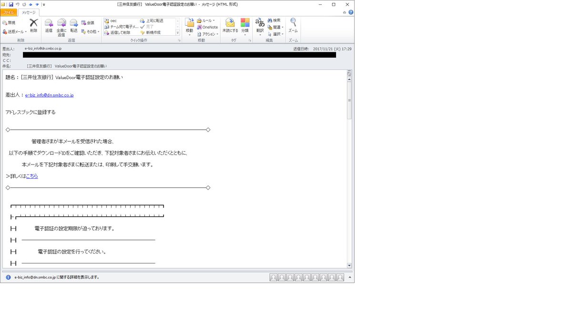
Task: Click people pane text about e-biz_info@dn.smbc.co.jp
Action: point(57,277)
